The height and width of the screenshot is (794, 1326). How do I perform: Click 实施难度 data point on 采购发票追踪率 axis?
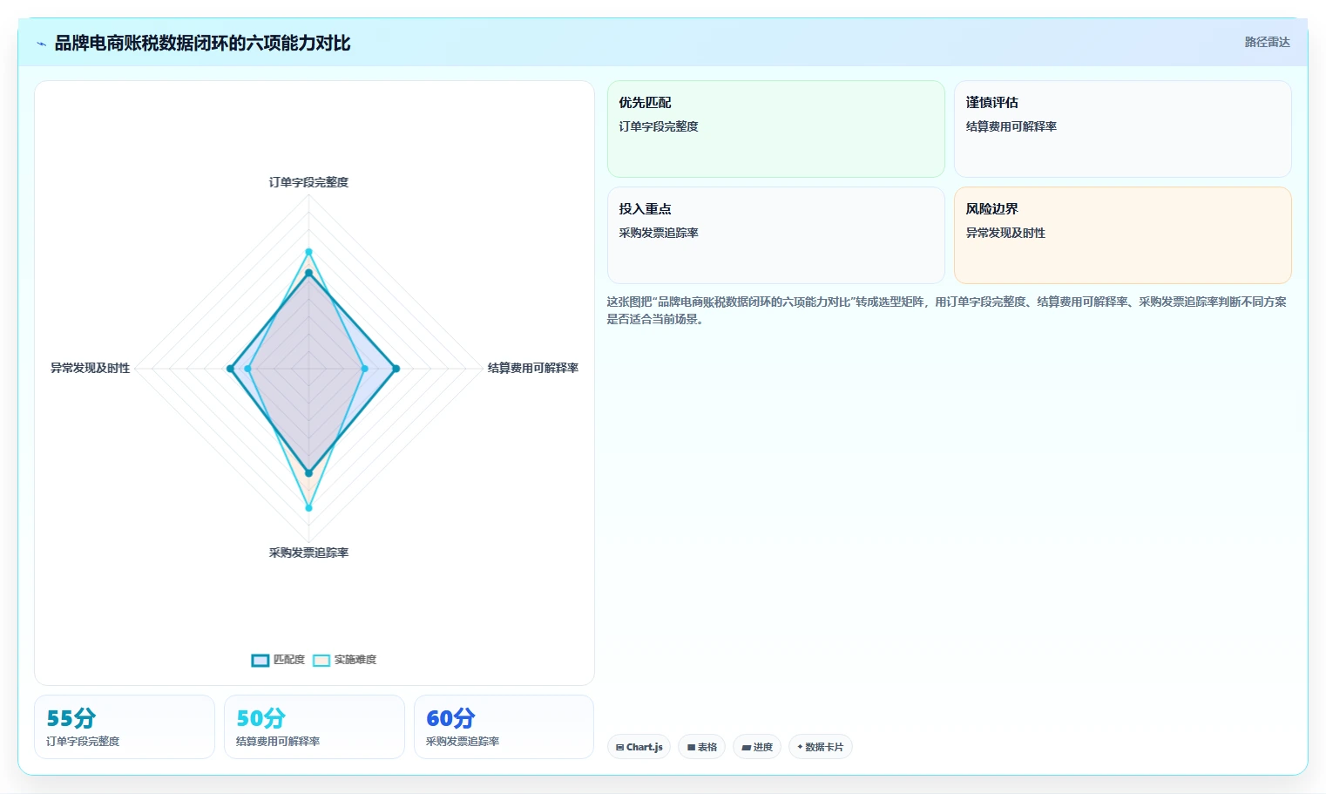(x=308, y=507)
